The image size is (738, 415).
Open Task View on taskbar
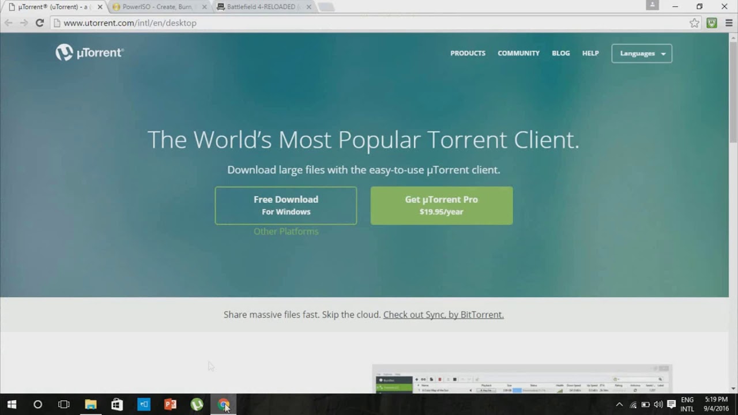[x=64, y=405]
